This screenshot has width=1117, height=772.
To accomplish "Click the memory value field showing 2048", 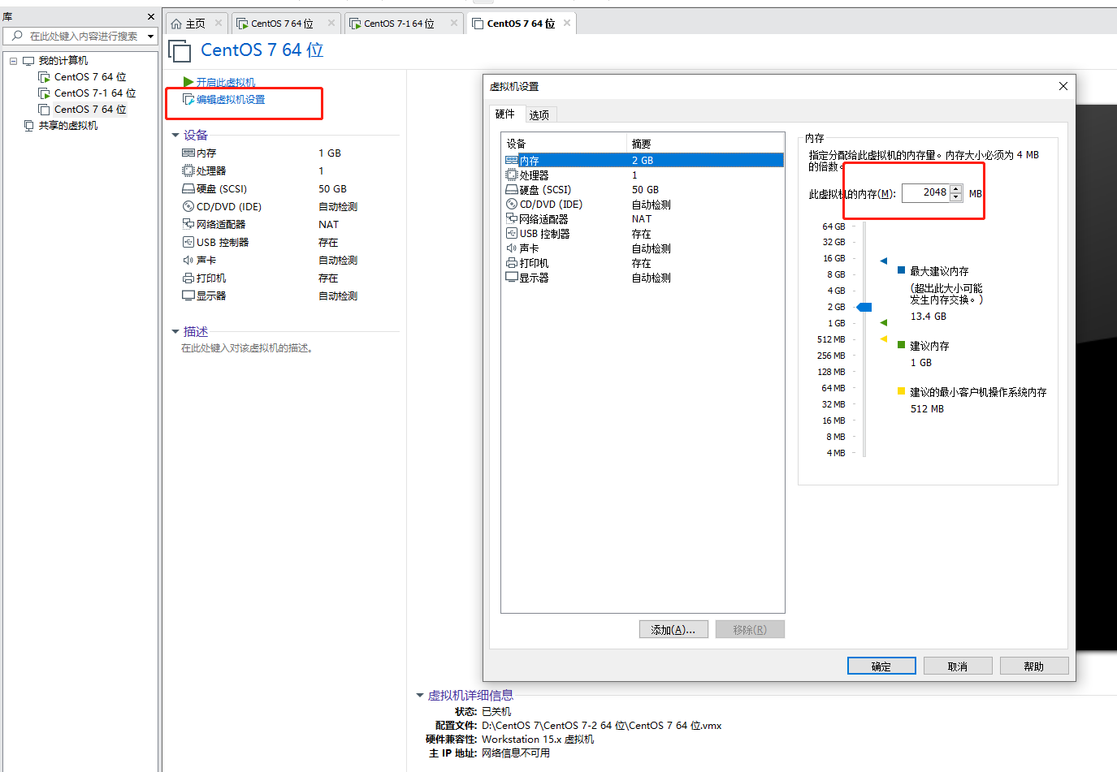I will tap(926, 193).
